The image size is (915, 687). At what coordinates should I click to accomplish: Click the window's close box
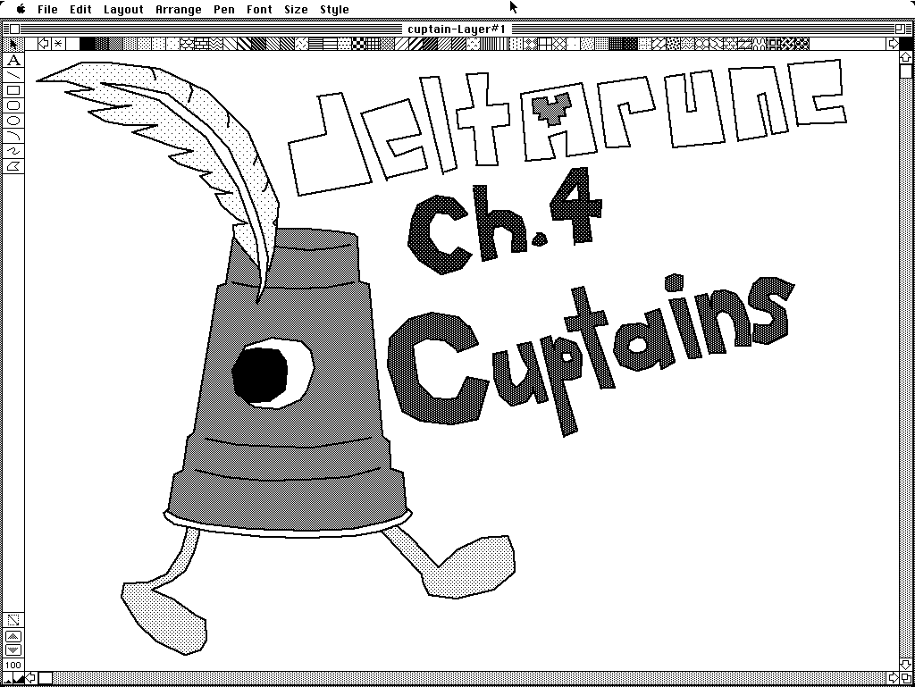[14, 29]
